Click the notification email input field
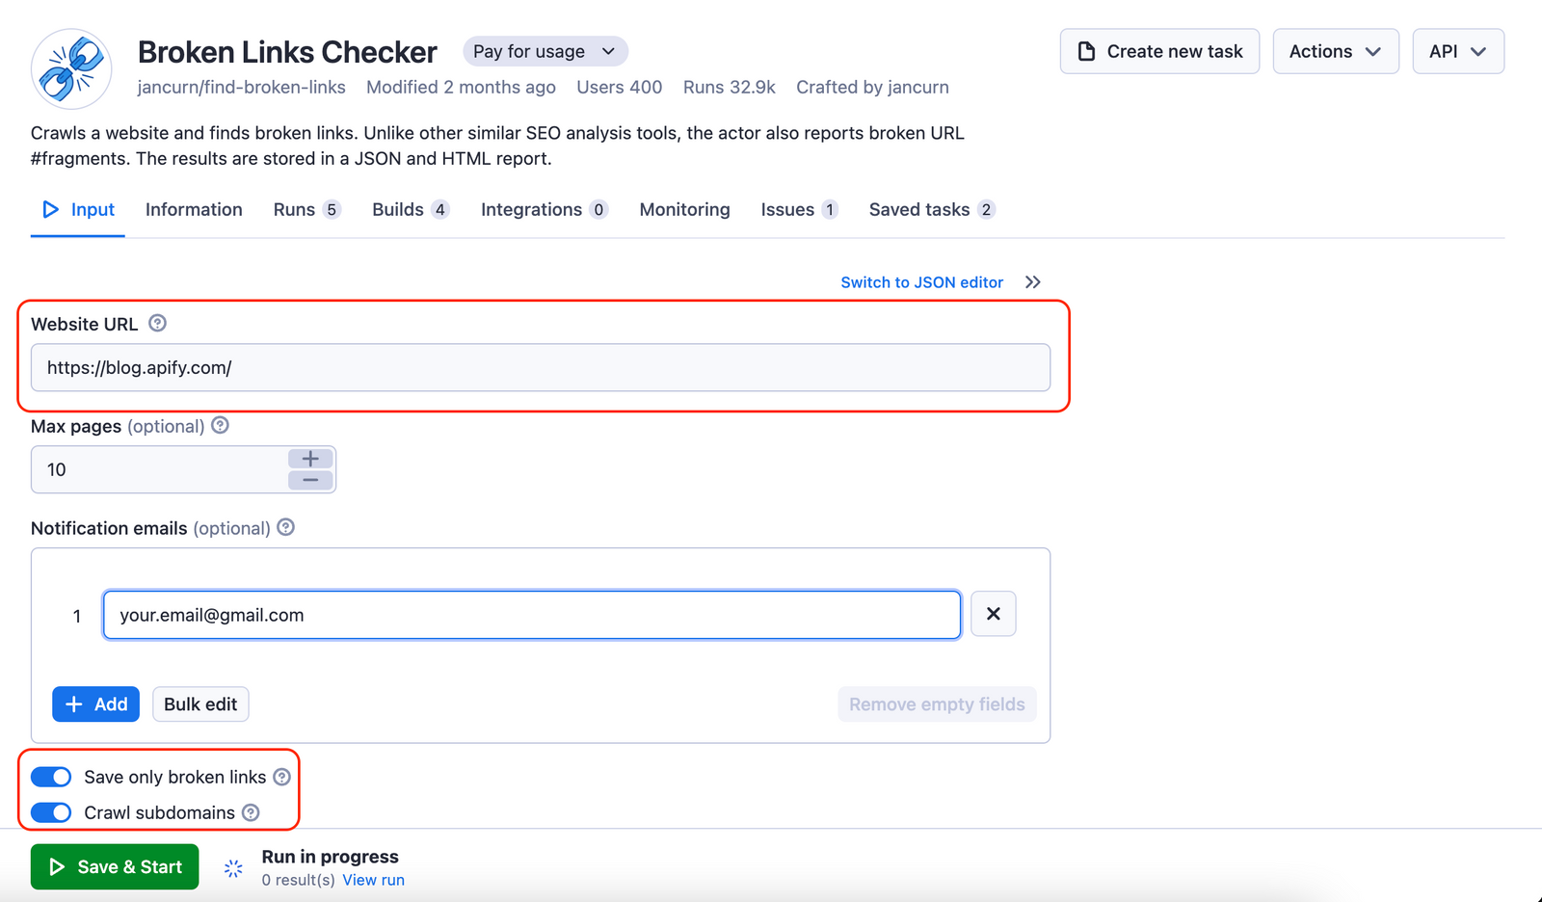Image resolution: width=1542 pixels, height=902 pixels. [x=530, y=614]
